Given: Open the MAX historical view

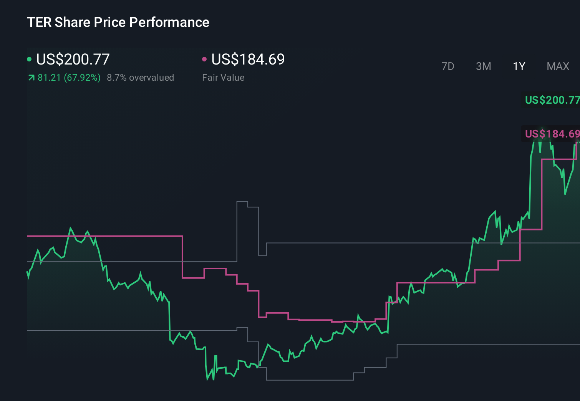Looking at the screenshot, I should [557, 66].
